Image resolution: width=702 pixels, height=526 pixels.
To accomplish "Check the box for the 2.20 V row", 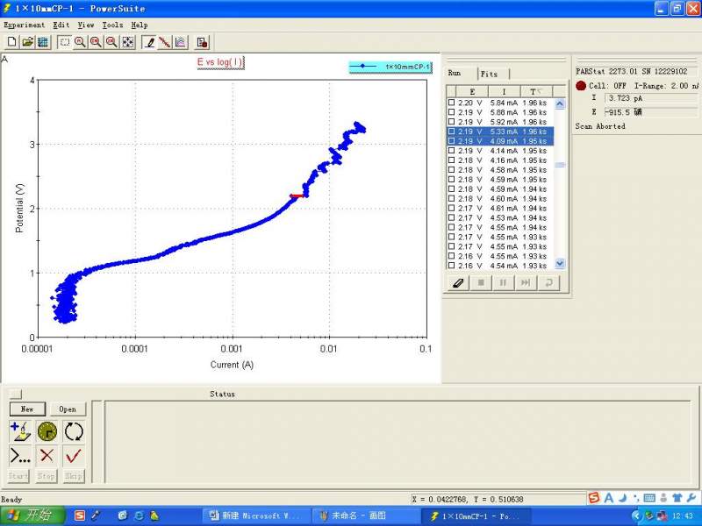I will tap(452, 103).
